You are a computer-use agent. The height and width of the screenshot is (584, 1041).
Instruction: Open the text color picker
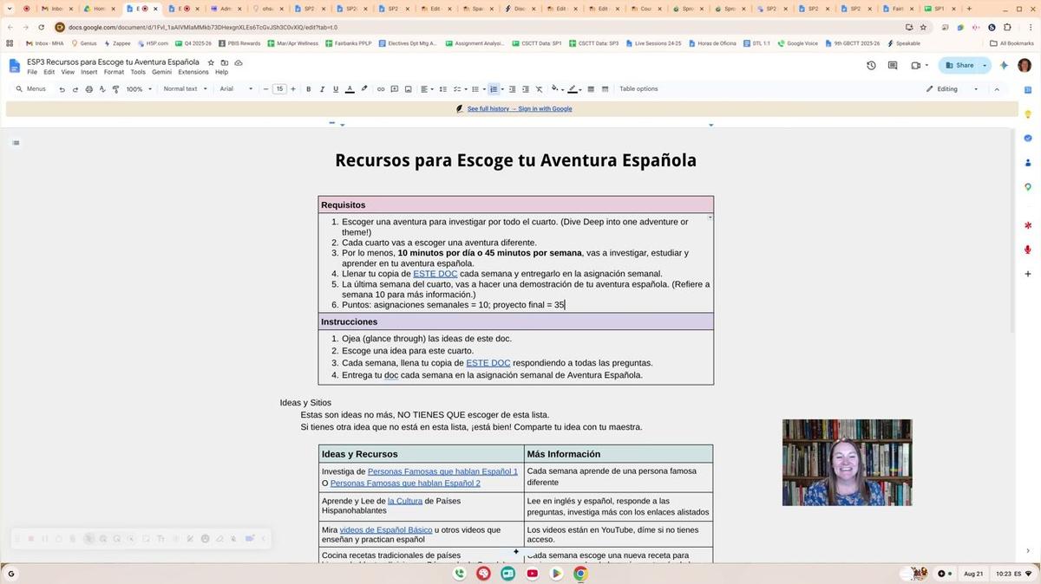pyautogui.click(x=350, y=89)
